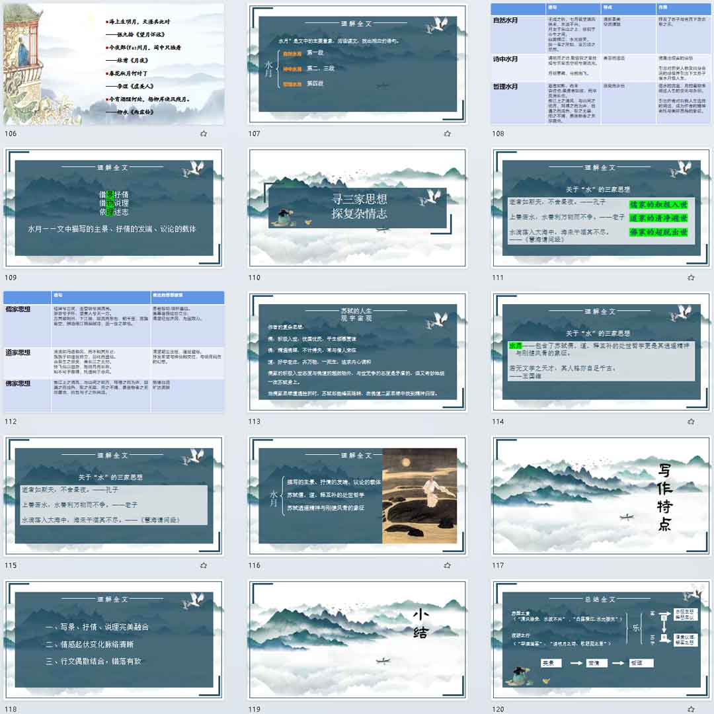Select slide 110 thumbnail titled 寻三家思想 探复杂情志
The image size is (714, 714).
(x=358, y=208)
